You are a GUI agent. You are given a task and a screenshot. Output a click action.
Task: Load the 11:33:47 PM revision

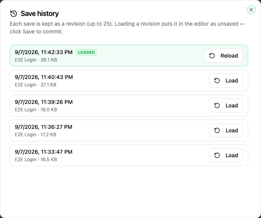click(x=226, y=155)
